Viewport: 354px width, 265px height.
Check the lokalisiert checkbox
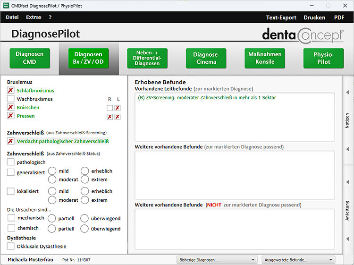10,191
